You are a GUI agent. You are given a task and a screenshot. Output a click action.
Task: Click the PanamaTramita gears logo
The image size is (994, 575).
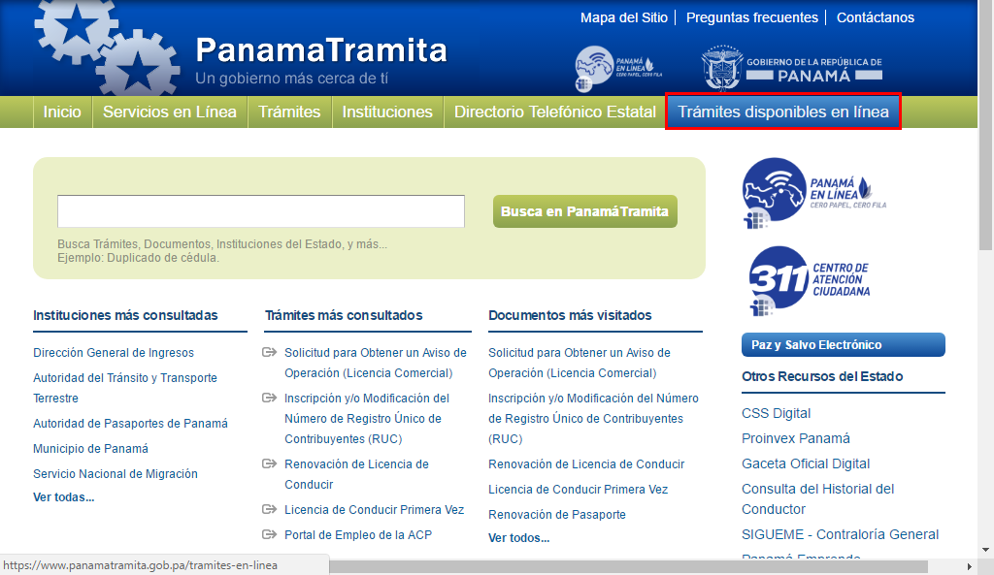coord(107,48)
